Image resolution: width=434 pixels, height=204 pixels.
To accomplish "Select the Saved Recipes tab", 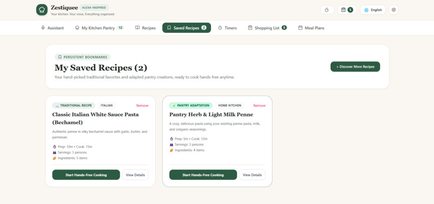I will [x=186, y=28].
